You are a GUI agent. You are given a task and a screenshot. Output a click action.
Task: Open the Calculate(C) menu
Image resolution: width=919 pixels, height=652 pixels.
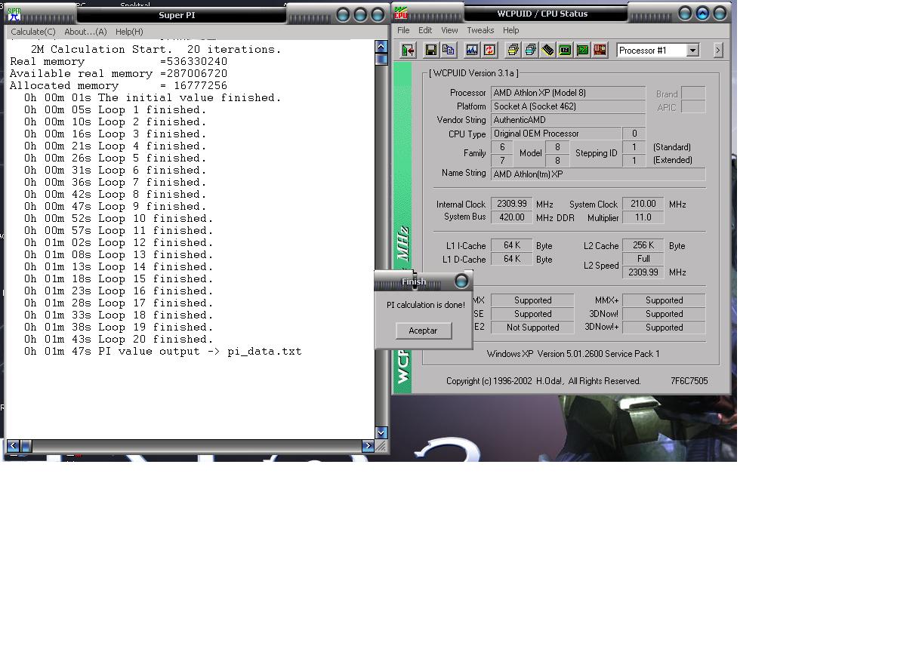(x=33, y=32)
